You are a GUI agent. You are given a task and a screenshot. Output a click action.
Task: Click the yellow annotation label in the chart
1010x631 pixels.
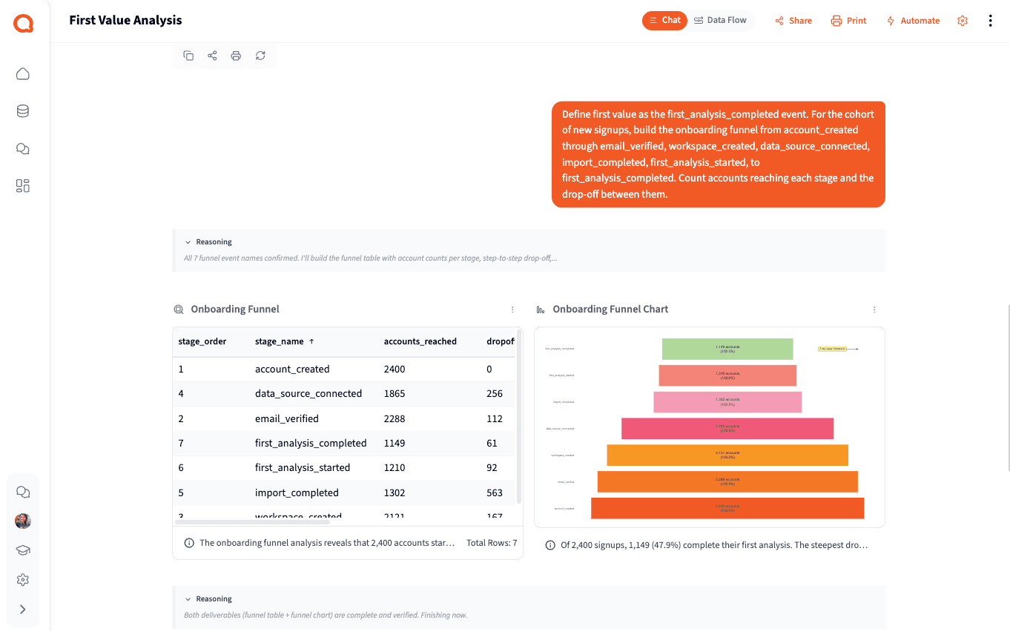click(833, 348)
